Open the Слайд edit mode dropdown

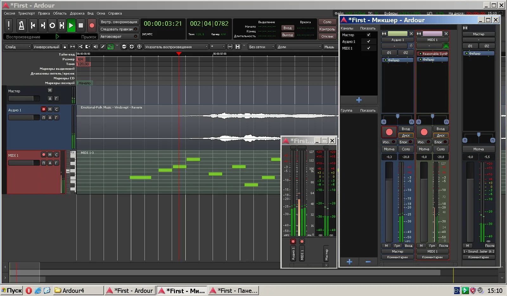coord(18,47)
